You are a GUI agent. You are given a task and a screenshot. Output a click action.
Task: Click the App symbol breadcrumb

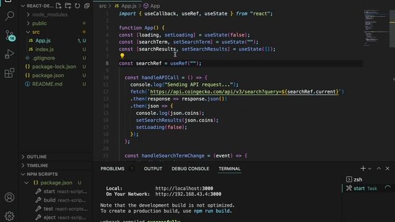point(155,6)
